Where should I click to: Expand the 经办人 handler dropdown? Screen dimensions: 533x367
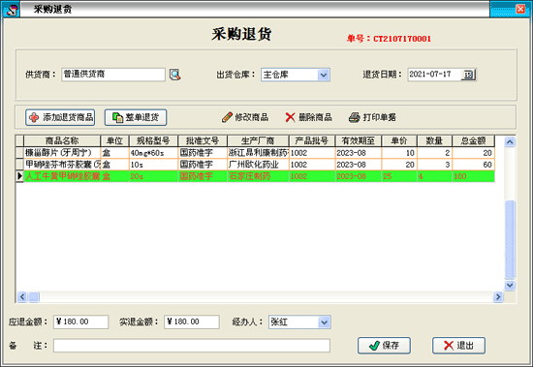[324, 321]
